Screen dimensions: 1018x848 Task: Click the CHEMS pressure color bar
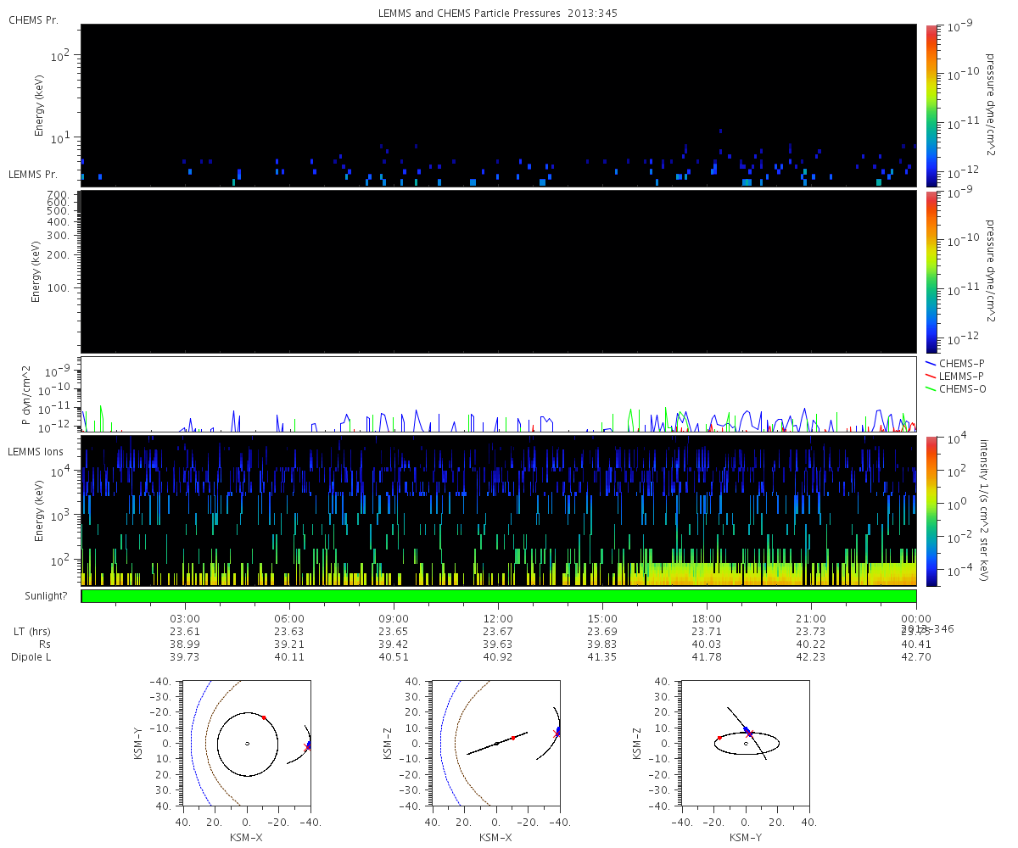click(x=931, y=105)
